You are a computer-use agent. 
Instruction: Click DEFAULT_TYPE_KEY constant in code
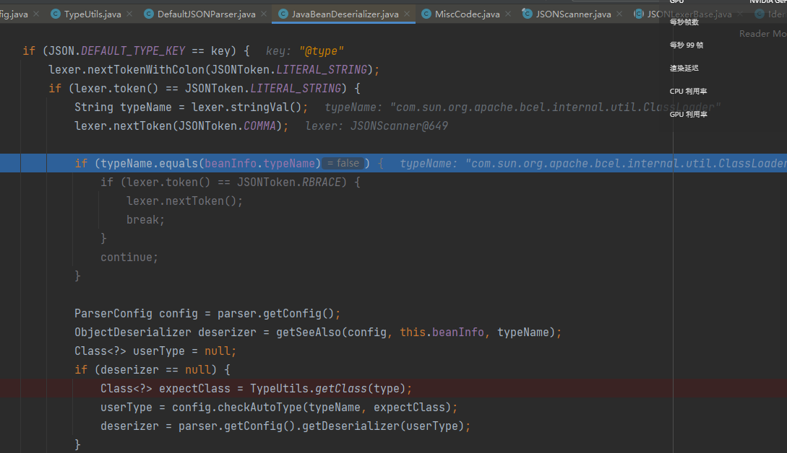(133, 51)
